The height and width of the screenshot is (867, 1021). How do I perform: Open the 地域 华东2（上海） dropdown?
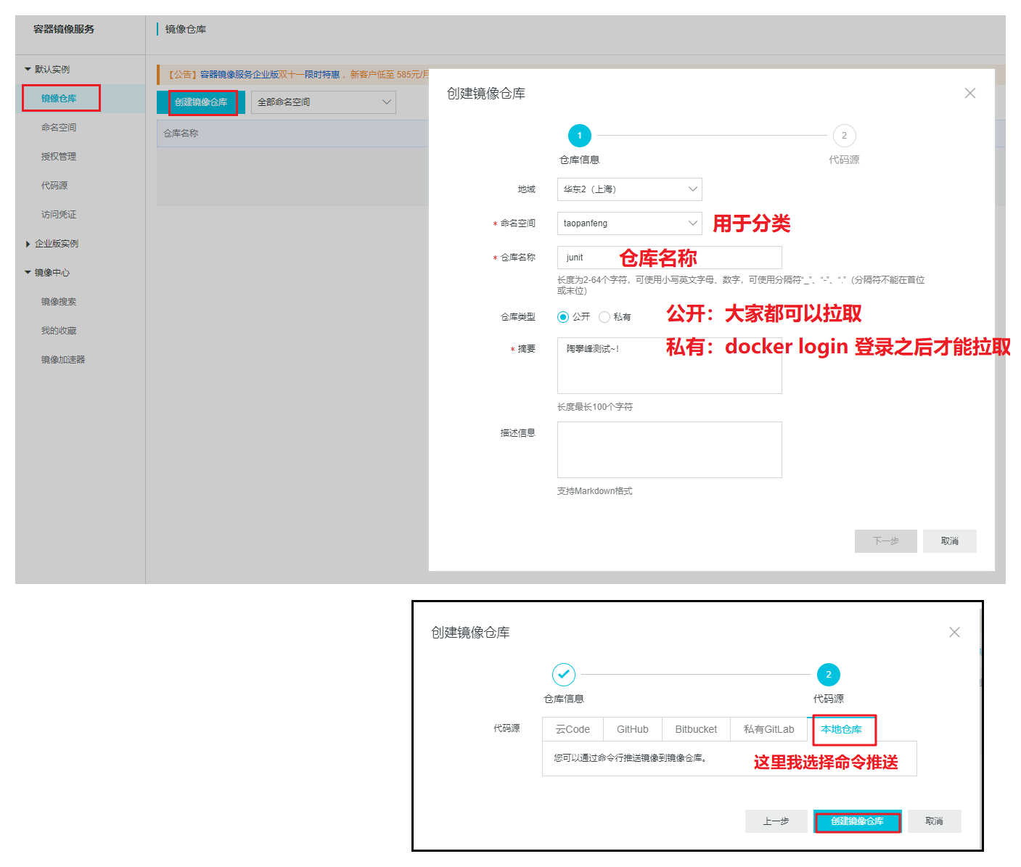pyautogui.click(x=630, y=189)
